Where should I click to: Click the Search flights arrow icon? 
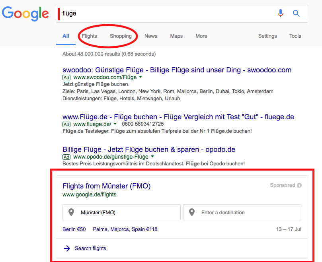coord(67,248)
